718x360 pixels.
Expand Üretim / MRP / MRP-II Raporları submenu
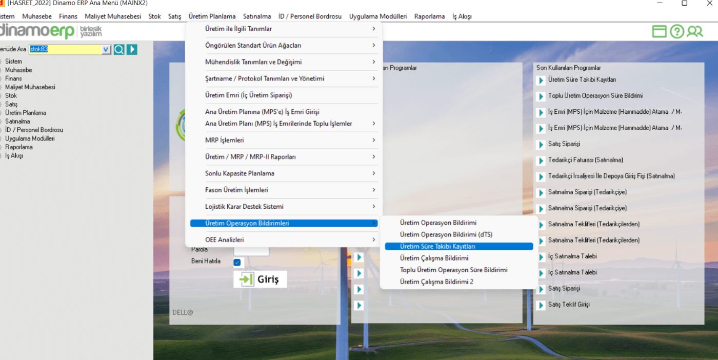click(x=284, y=157)
